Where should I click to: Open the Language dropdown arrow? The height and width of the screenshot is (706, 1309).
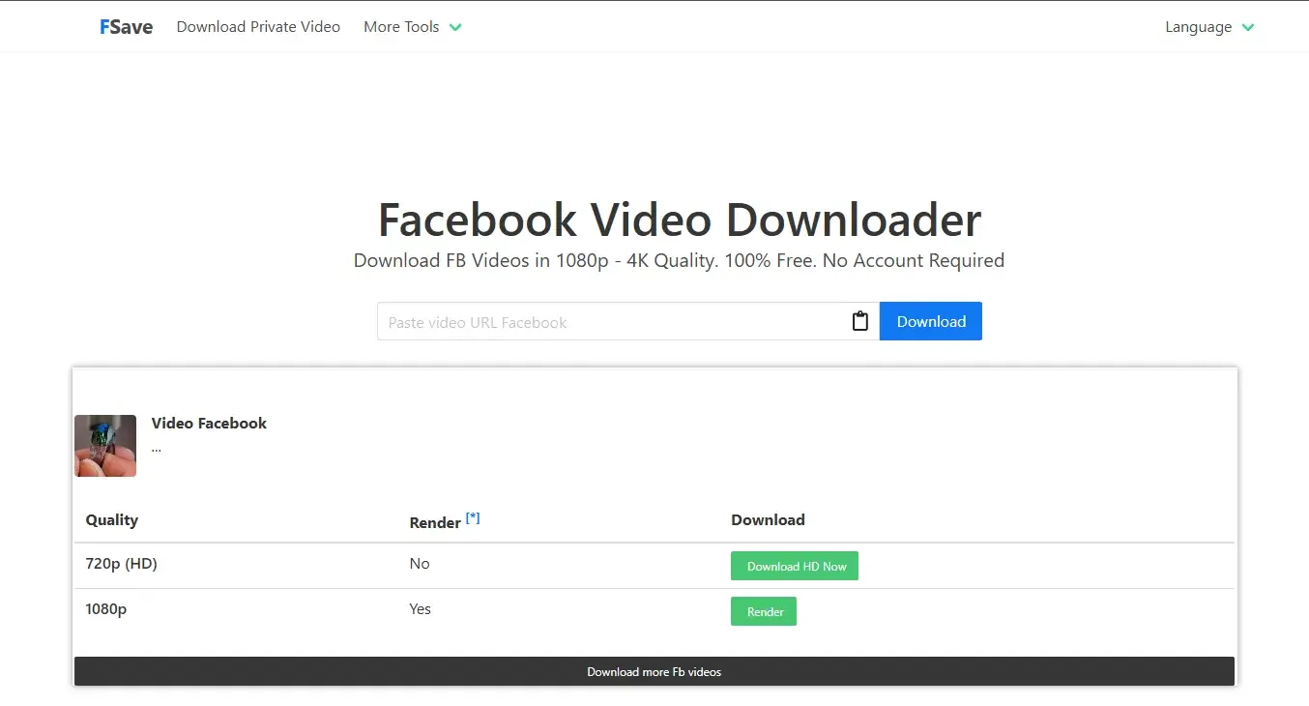tap(1248, 28)
